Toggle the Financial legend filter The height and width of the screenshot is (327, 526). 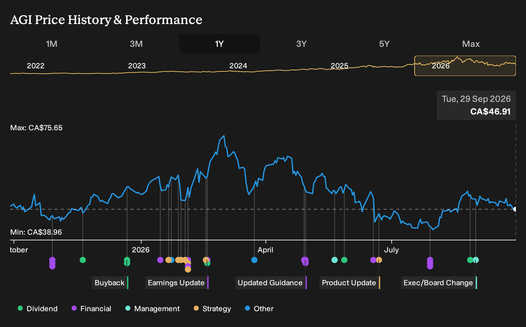[x=91, y=309]
